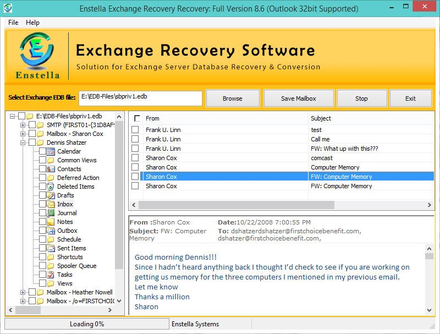Open the Contacts folder icon
The image size is (440, 334).
click(x=50, y=169)
